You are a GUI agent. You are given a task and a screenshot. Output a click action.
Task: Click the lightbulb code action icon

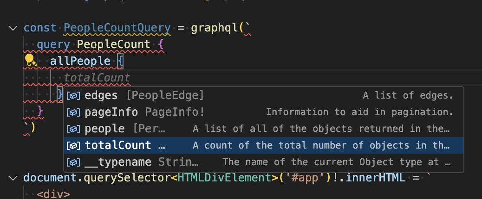coord(30,60)
